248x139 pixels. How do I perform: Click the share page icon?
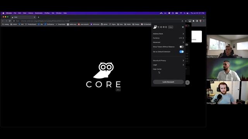[x=182, y=21]
